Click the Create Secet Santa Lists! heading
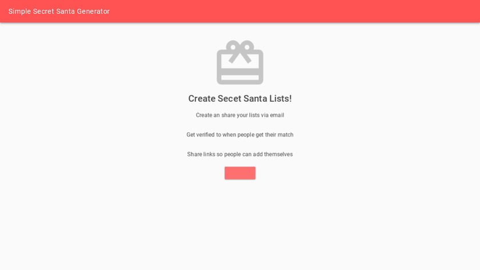This screenshot has width=480, height=270. coord(240,98)
